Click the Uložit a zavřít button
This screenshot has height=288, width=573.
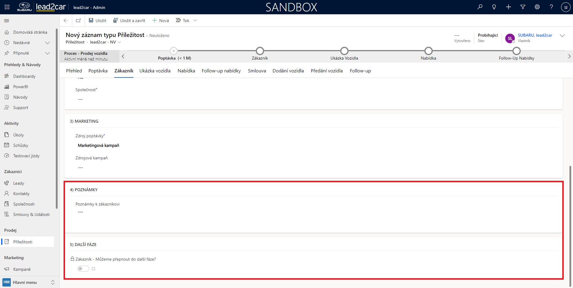click(x=129, y=21)
